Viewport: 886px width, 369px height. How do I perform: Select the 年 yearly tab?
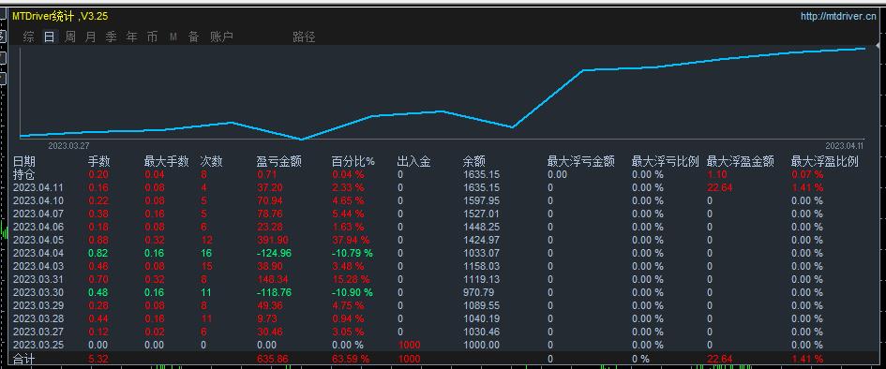131,37
